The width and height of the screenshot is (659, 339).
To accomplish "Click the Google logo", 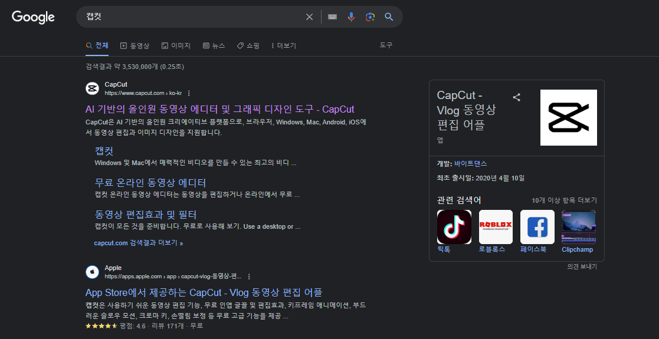I will click(33, 17).
